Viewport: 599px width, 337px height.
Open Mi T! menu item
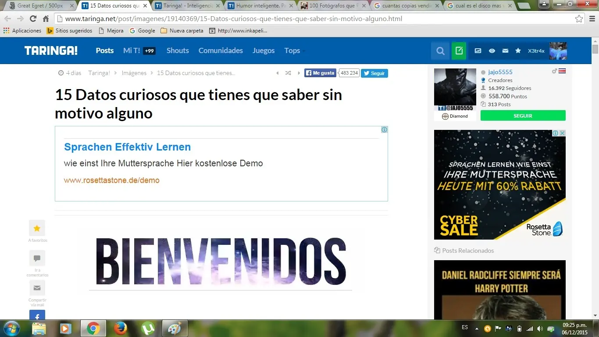coord(132,50)
